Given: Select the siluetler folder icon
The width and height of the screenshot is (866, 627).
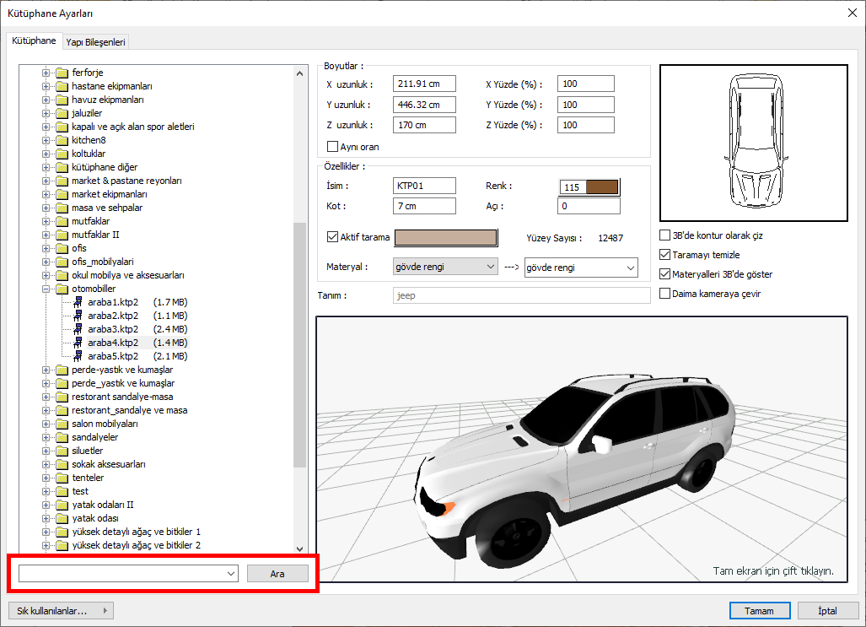Looking at the screenshot, I should 62,451.
